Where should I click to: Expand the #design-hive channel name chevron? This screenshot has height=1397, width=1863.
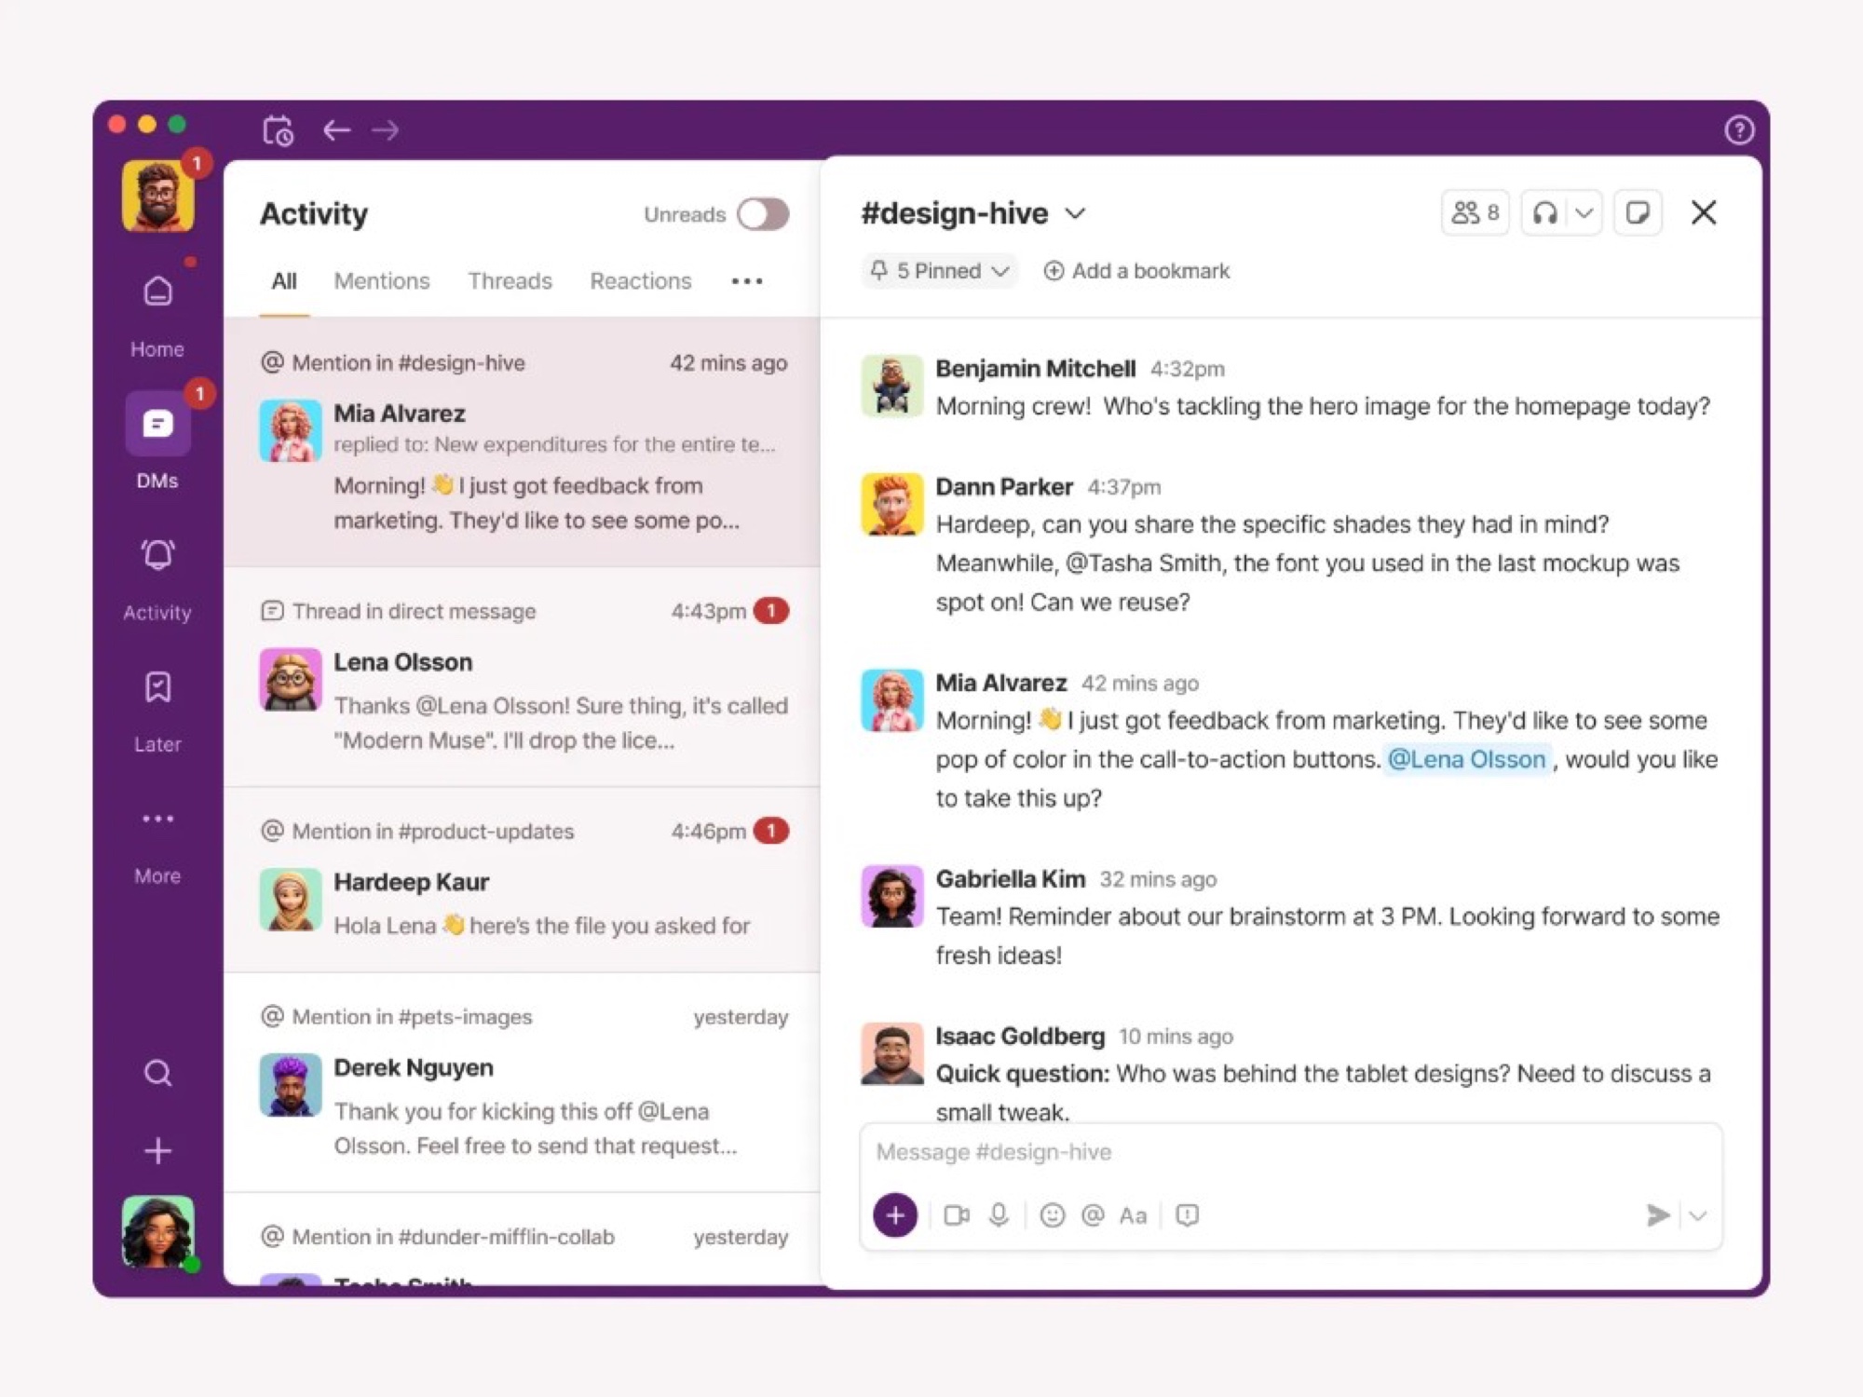tap(1075, 213)
